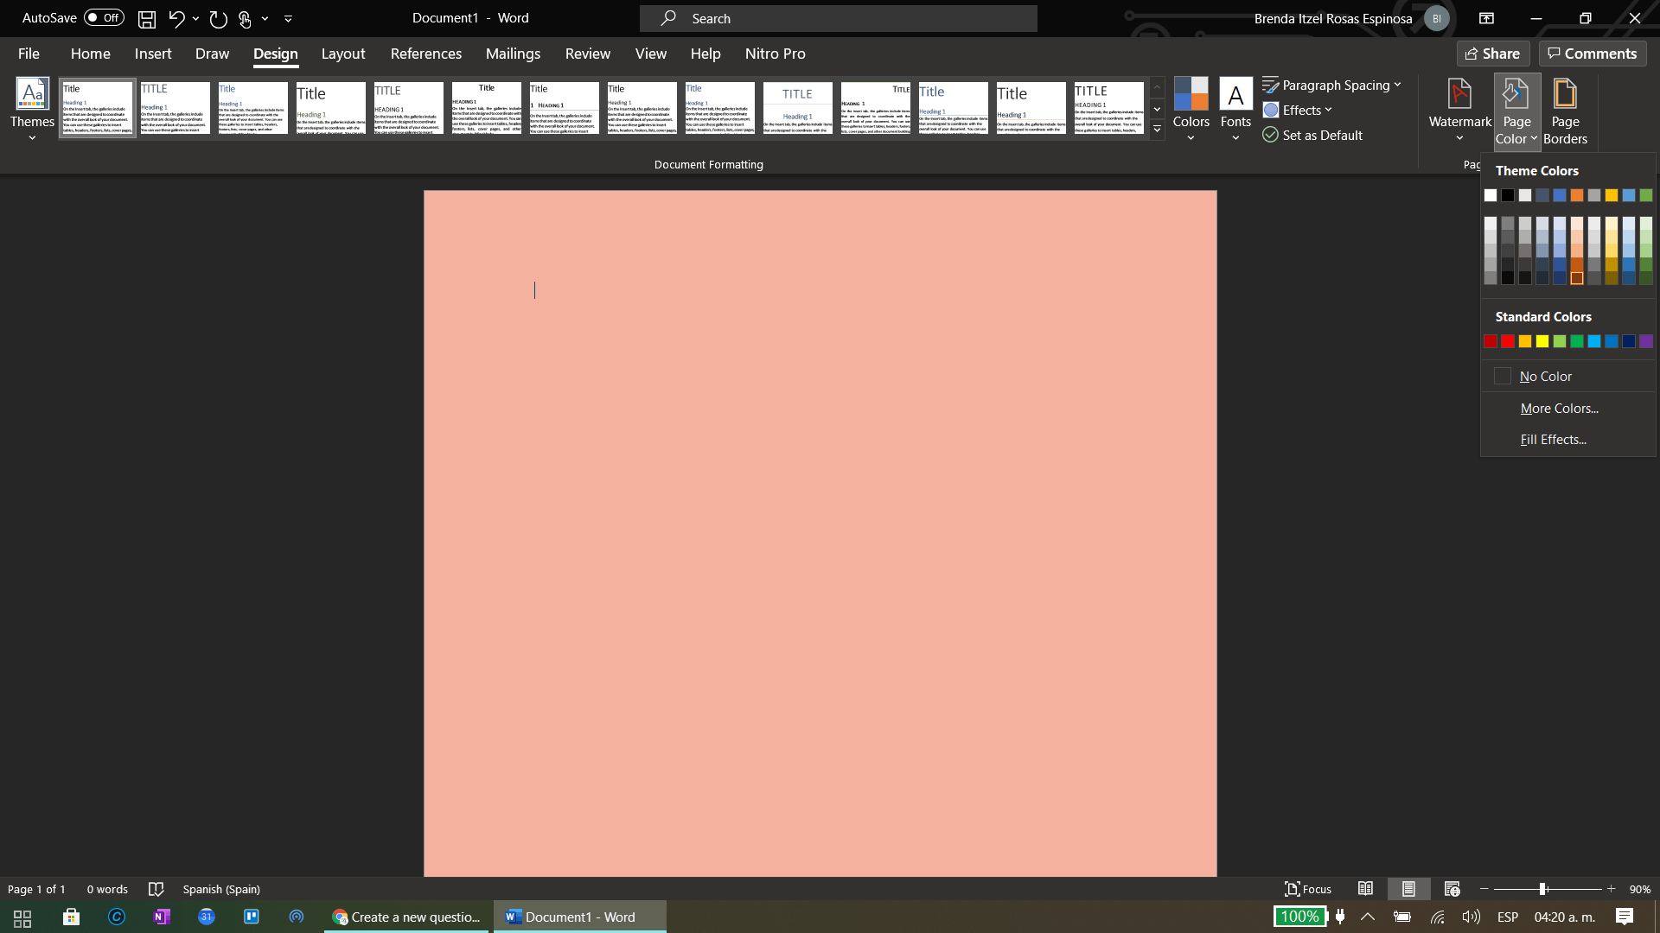The width and height of the screenshot is (1660, 933).
Task: Click the Undo arrow icon
Action: tap(176, 18)
